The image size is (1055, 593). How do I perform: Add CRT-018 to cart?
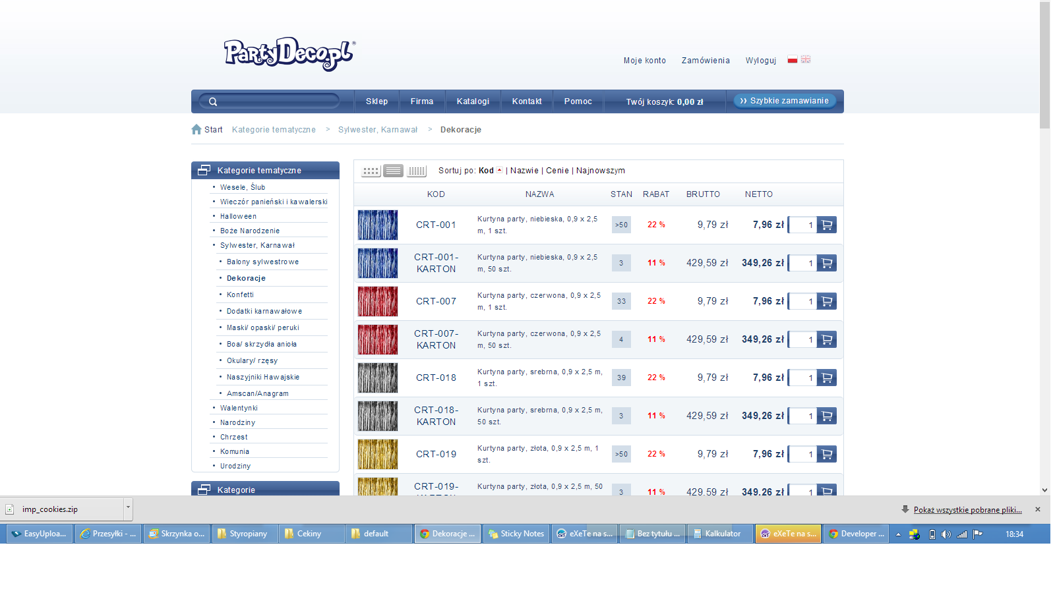coord(827,378)
